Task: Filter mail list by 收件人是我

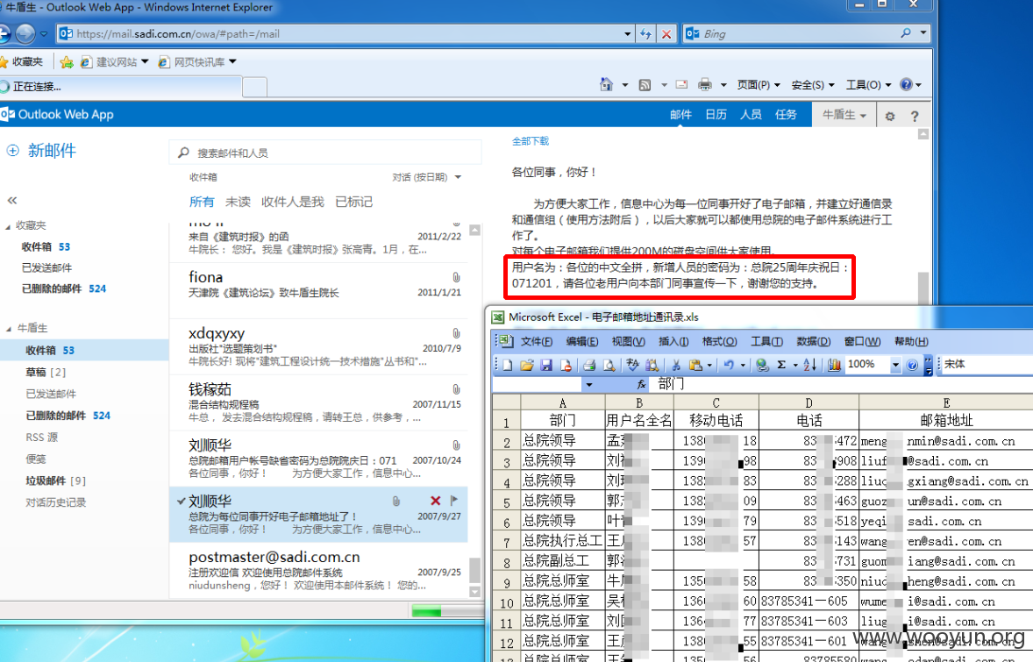Action: tap(293, 202)
